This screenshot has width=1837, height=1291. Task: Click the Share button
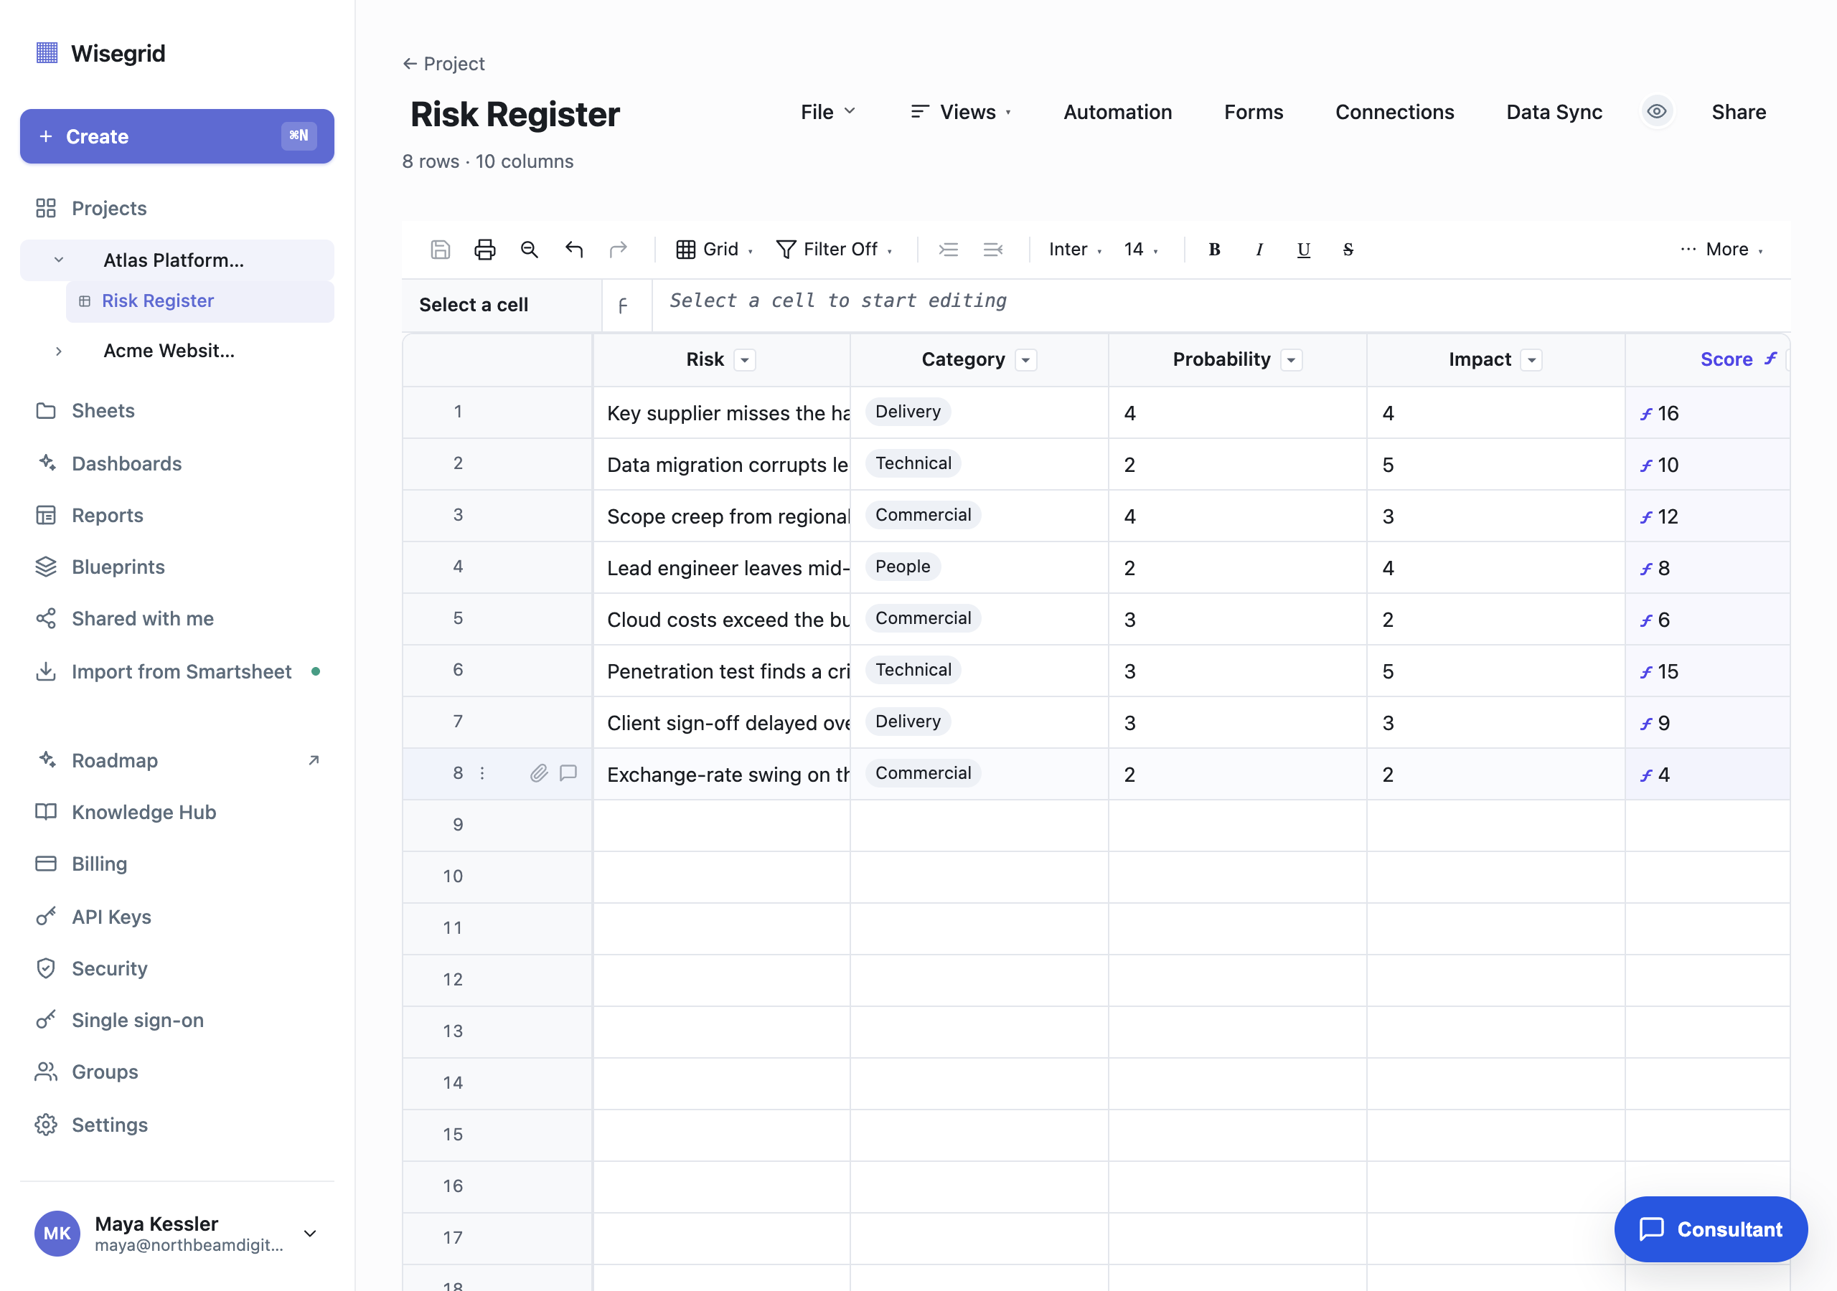point(1738,112)
